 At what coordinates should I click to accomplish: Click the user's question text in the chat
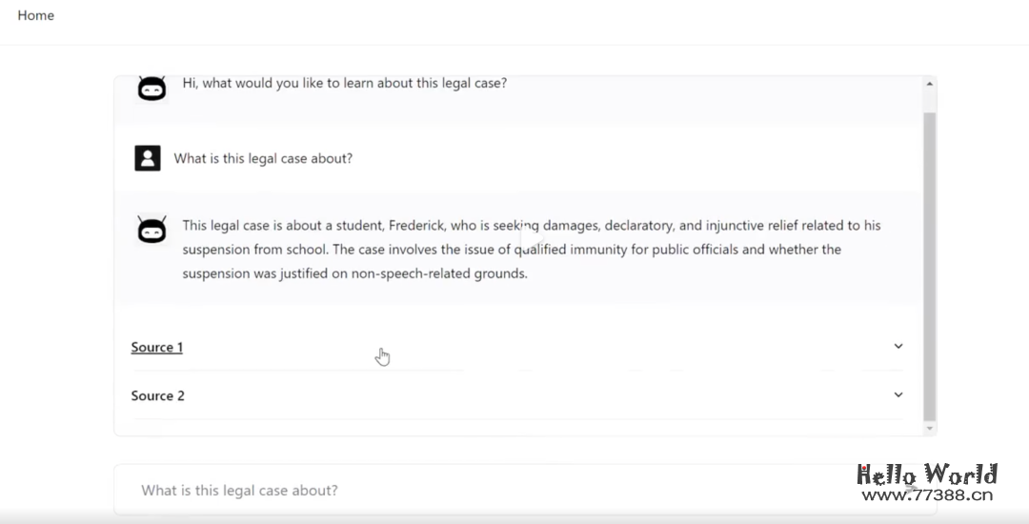tap(263, 158)
